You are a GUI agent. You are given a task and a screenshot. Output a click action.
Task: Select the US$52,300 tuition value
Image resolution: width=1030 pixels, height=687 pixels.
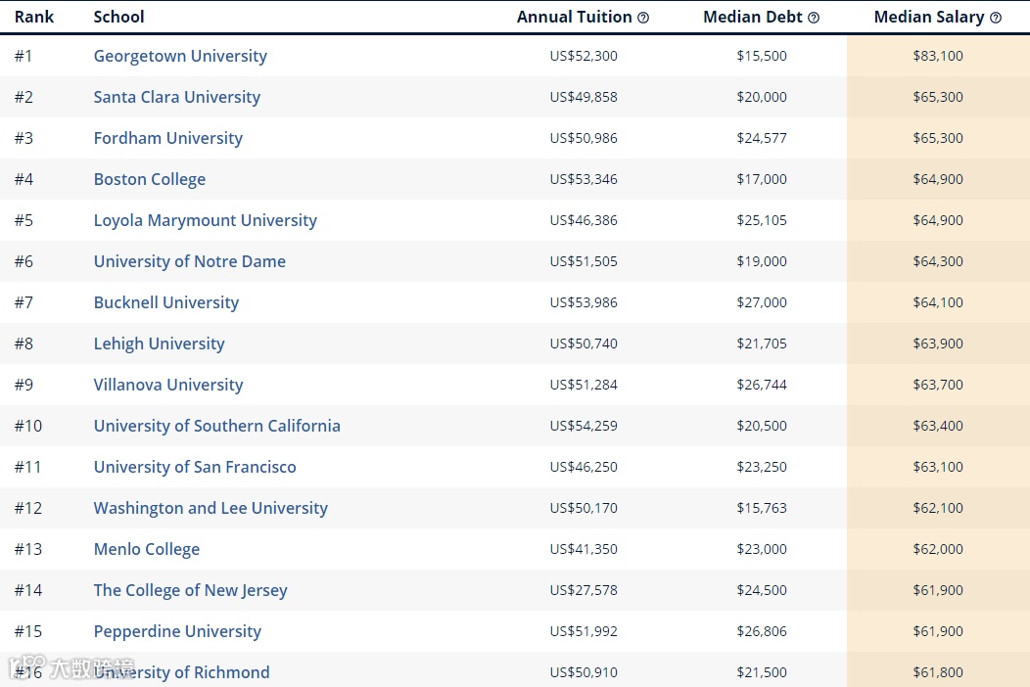pos(584,56)
